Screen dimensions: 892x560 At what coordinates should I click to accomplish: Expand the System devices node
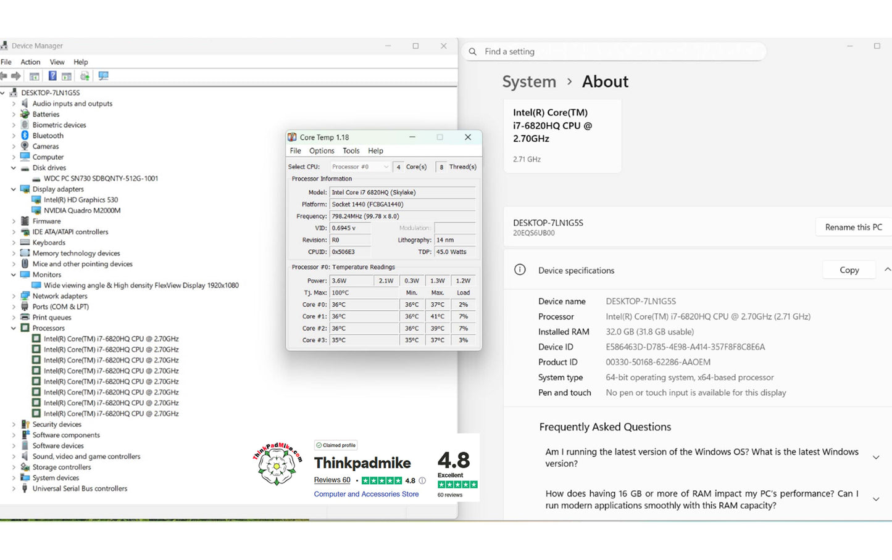pyautogui.click(x=14, y=478)
